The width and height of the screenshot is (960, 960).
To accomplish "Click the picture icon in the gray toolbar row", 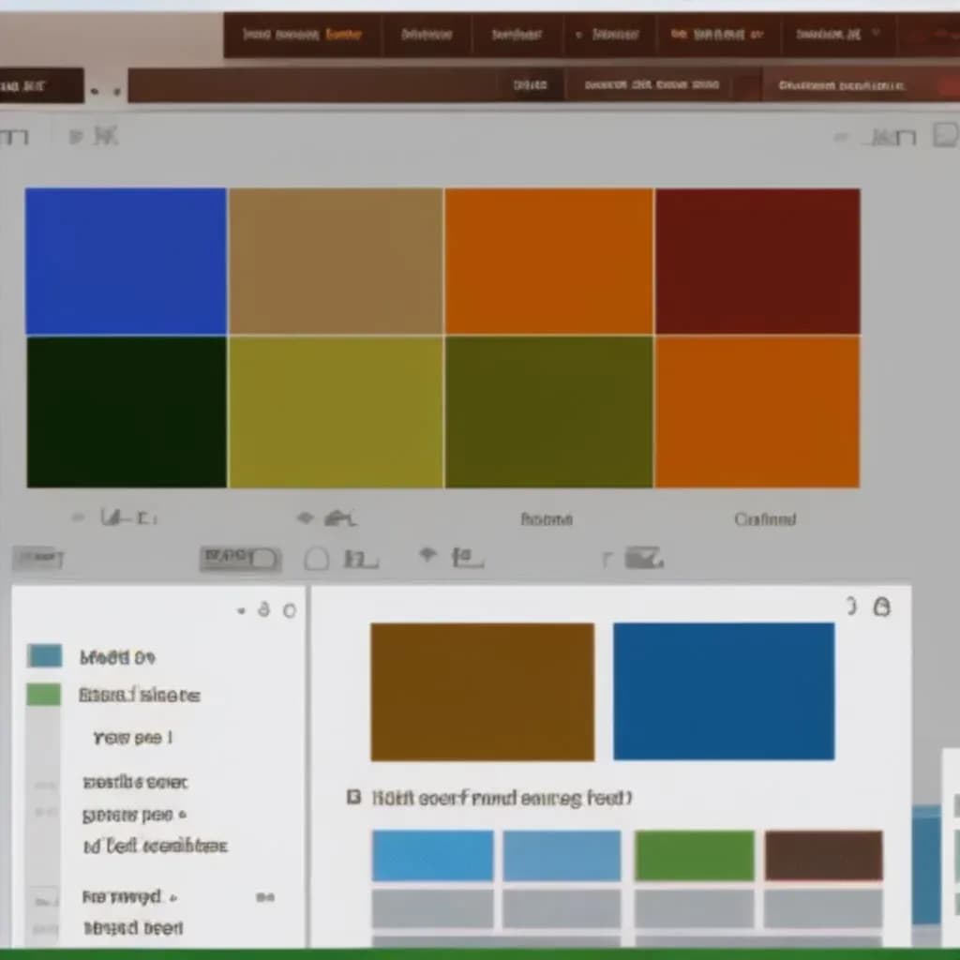I will coord(643,559).
